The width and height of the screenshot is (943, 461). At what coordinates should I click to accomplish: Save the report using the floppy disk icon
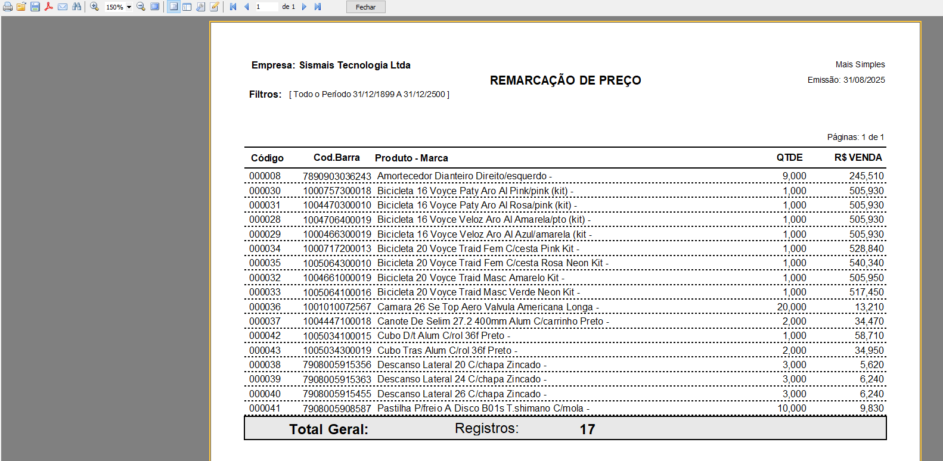(35, 7)
